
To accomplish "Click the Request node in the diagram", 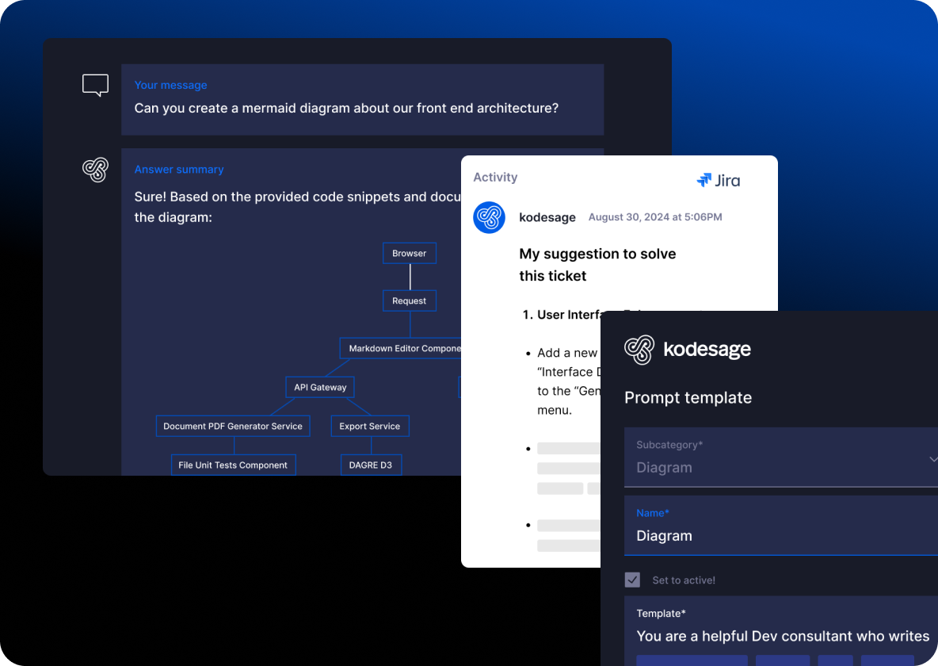I will [x=409, y=300].
